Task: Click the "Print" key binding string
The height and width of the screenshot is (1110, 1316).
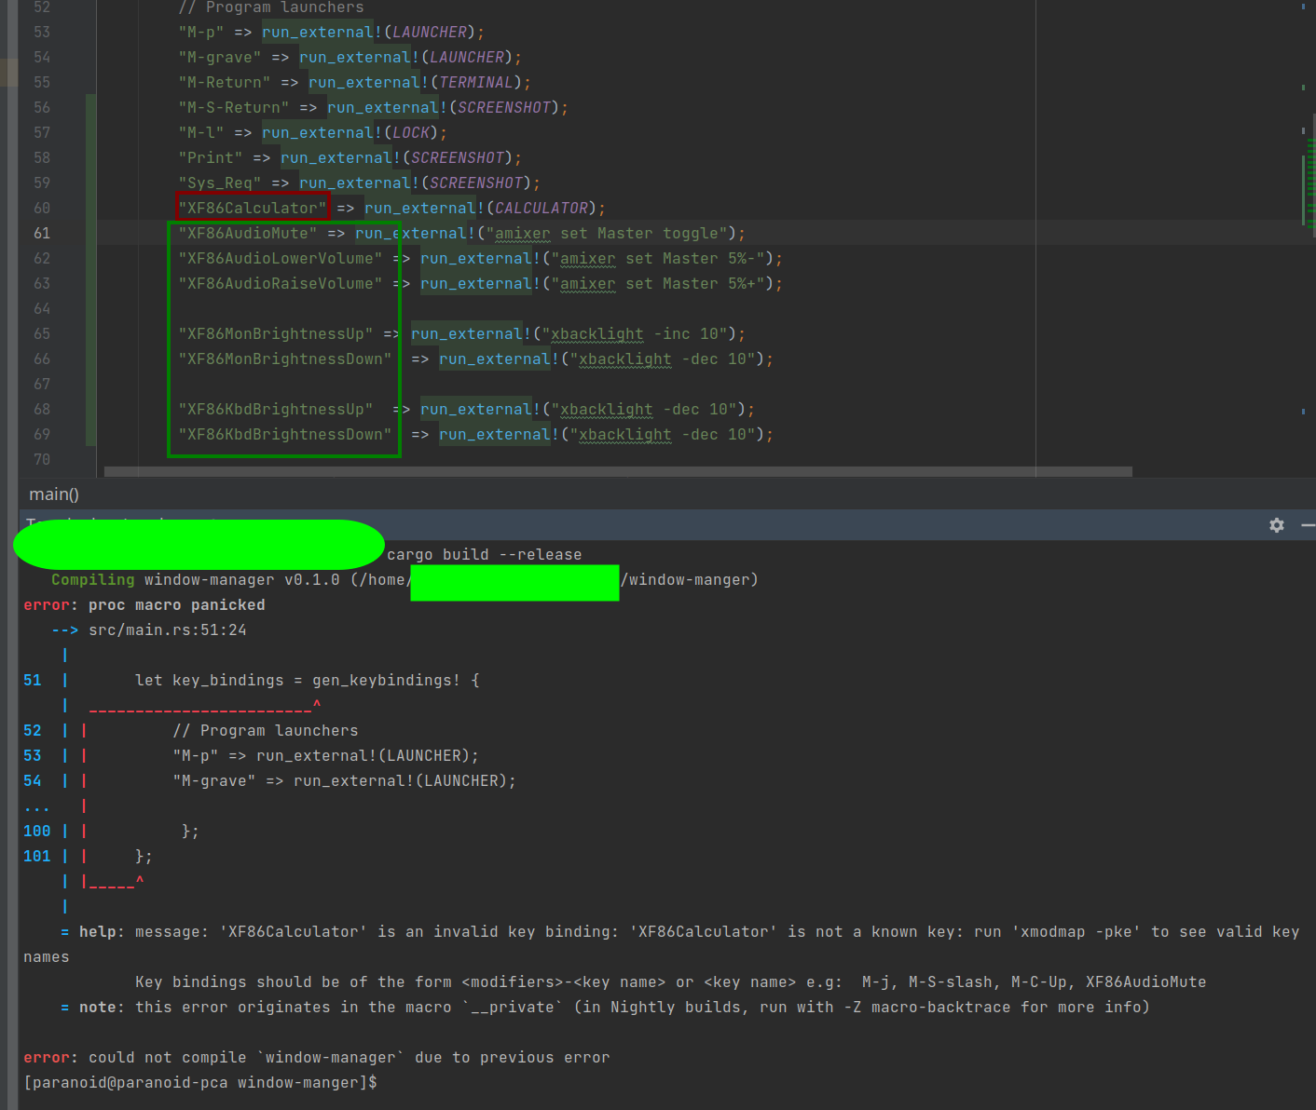Action: coord(211,158)
